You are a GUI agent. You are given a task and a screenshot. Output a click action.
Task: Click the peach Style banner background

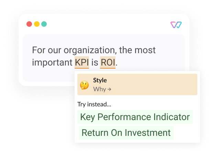pos(137,84)
